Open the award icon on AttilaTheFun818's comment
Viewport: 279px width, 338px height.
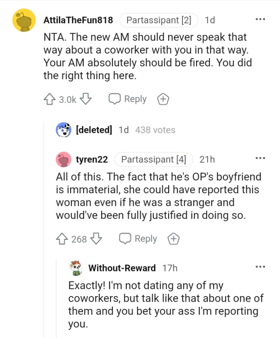point(163,99)
